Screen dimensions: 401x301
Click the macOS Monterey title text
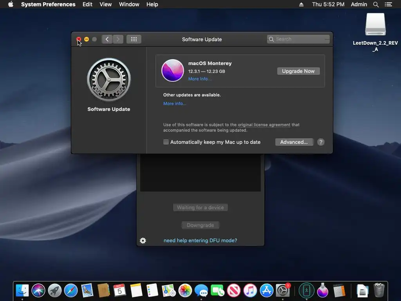pyautogui.click(x=210, y=63)
